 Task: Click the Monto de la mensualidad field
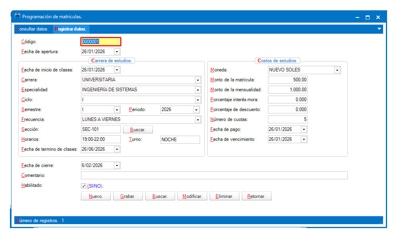287,90
